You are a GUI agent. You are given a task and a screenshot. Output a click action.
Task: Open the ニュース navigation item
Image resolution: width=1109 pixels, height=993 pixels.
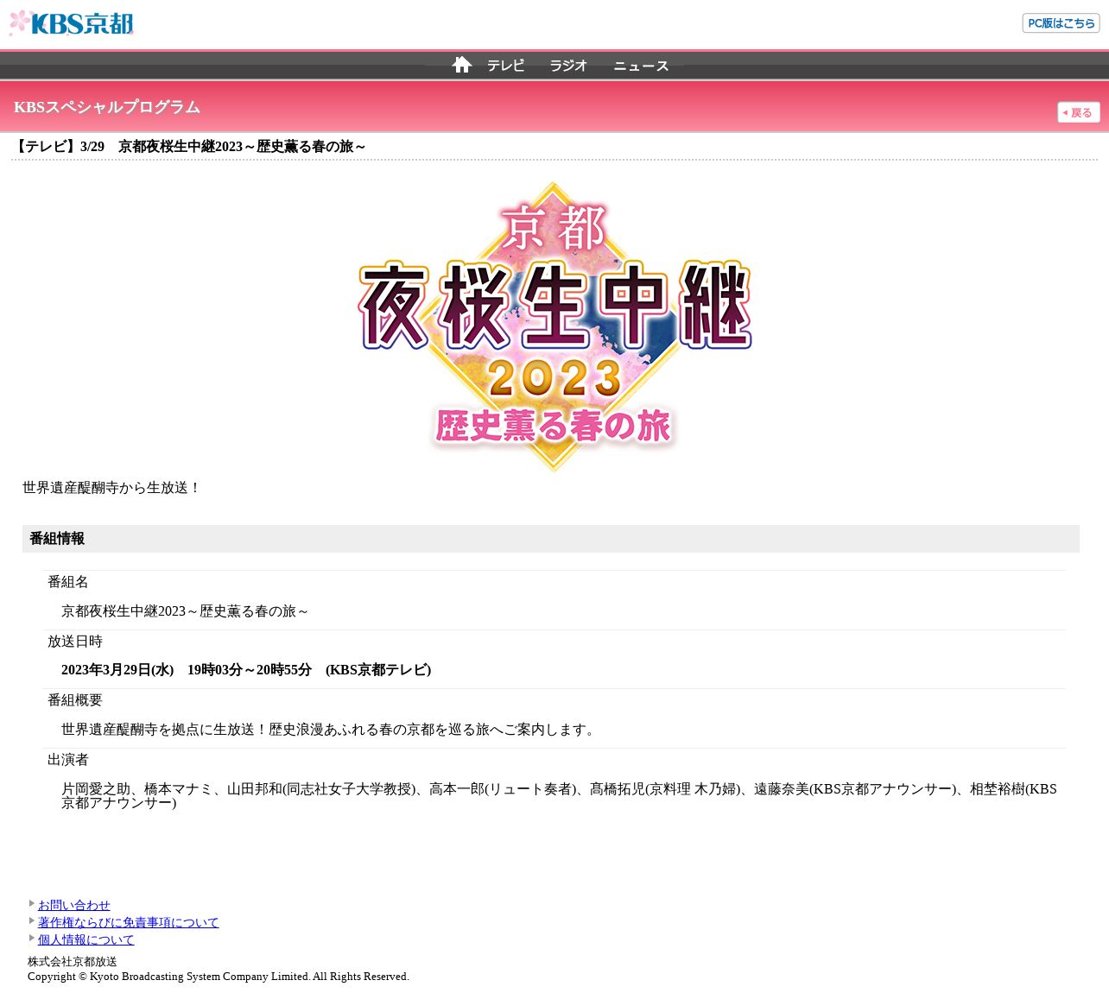point(641,66)
